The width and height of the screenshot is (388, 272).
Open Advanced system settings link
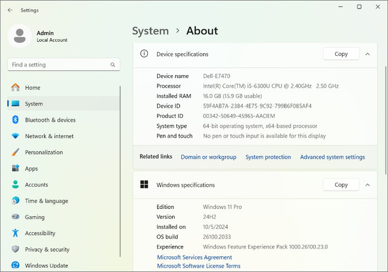333,157
